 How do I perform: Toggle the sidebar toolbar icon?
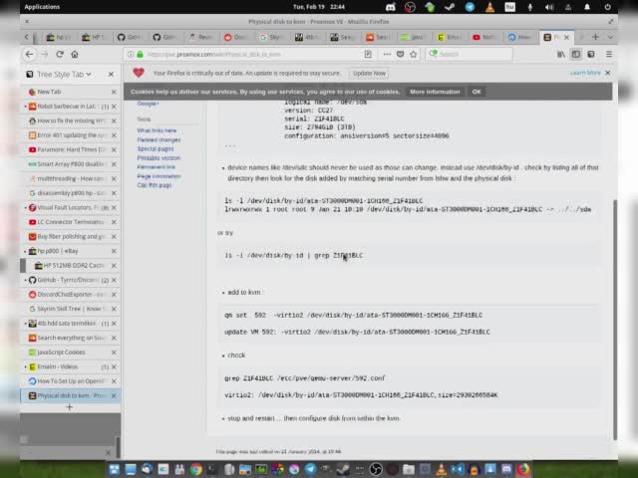576,54
